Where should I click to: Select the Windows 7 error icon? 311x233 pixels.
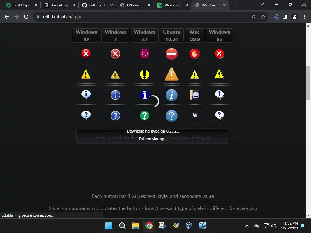(115, 54)
